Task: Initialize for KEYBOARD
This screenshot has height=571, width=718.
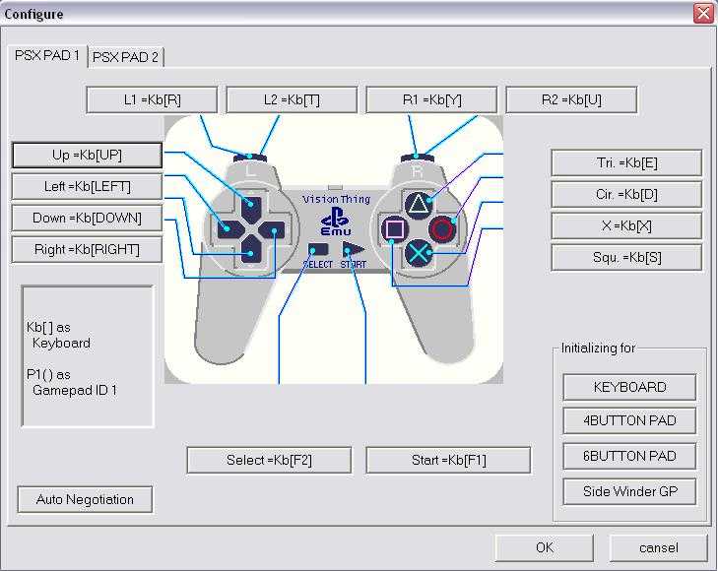Action: pyautogui.click(x=629, y=388)
